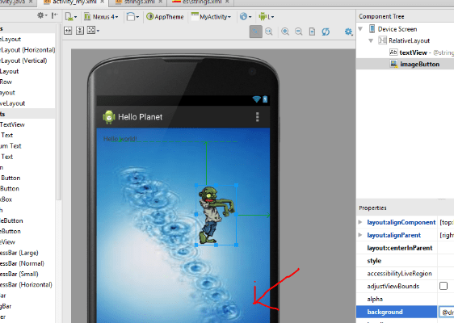Zoom to actual size
Viewport: 454px width, 323px height.
coord(269,31)
